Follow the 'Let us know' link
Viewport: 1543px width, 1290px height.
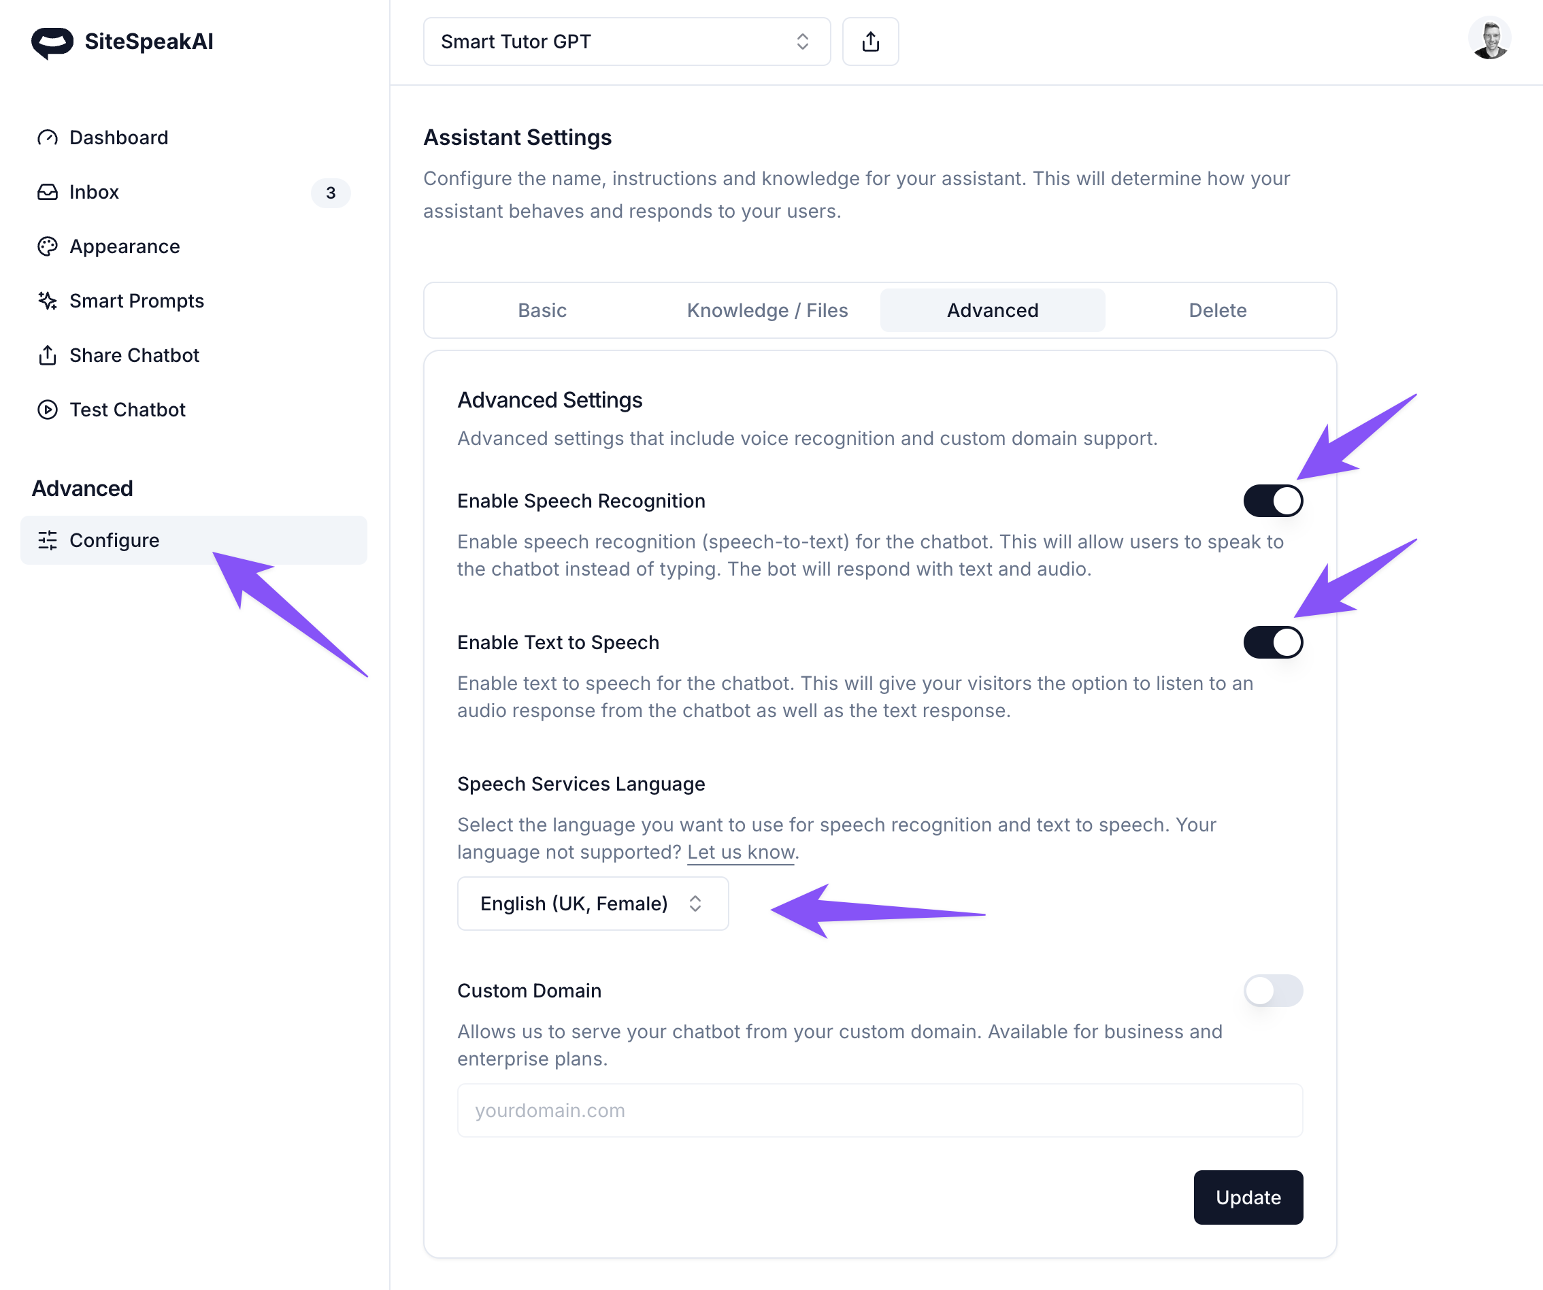coord(741,852)
